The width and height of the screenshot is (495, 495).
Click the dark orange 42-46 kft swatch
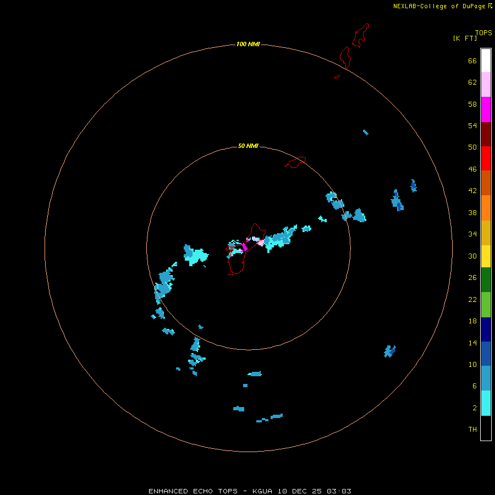[486, 183]
